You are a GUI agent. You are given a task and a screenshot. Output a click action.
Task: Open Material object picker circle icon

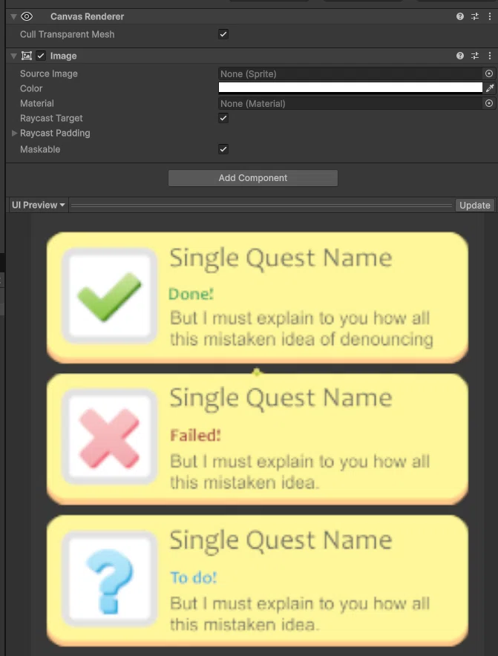tap(489, 103)
